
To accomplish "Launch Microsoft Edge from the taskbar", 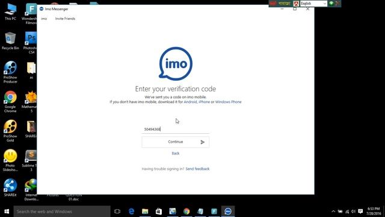I will 131,212.
